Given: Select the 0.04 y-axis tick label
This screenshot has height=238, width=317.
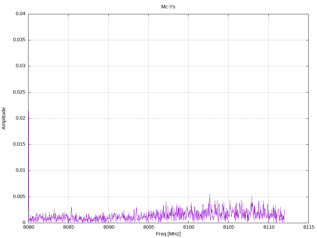Looking at the screenshot, I should (20, 14).
